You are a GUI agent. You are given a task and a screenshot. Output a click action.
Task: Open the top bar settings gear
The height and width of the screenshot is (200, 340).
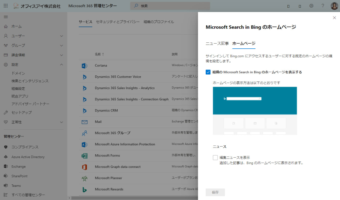(311, 6)
